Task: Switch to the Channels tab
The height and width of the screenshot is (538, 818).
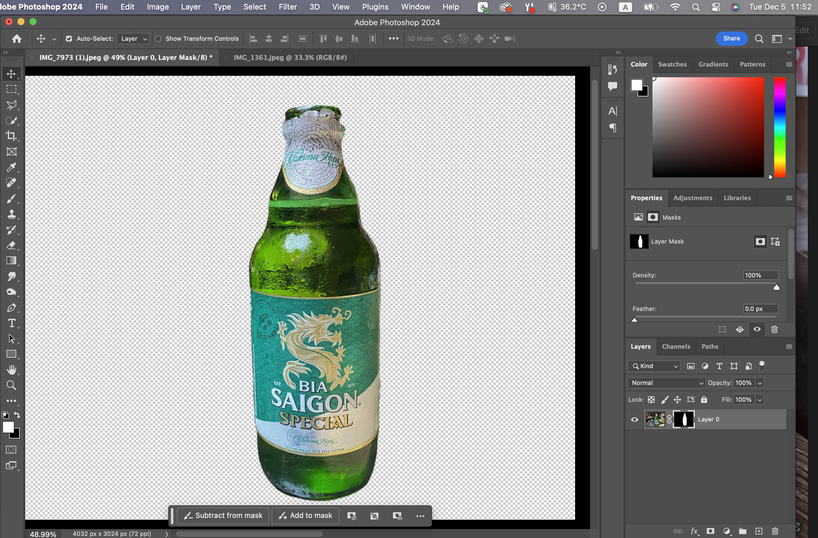Action: click(x=676, y=346)
